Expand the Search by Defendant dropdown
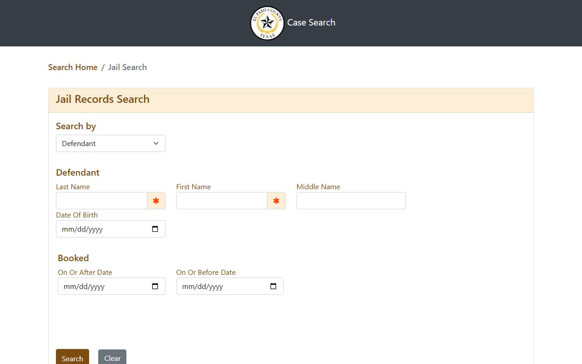Viewport: 582px width, 364px height. point(110,143)
